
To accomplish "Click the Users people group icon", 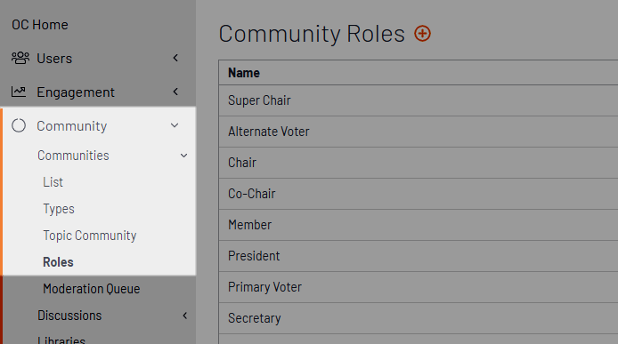I will pos(20,58).
